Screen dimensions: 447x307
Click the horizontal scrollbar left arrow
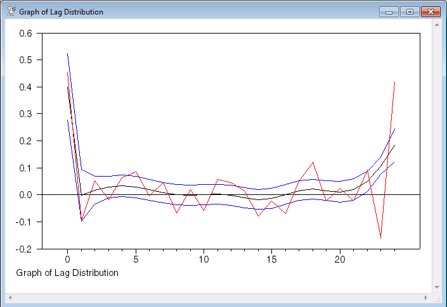coord(10,297)
